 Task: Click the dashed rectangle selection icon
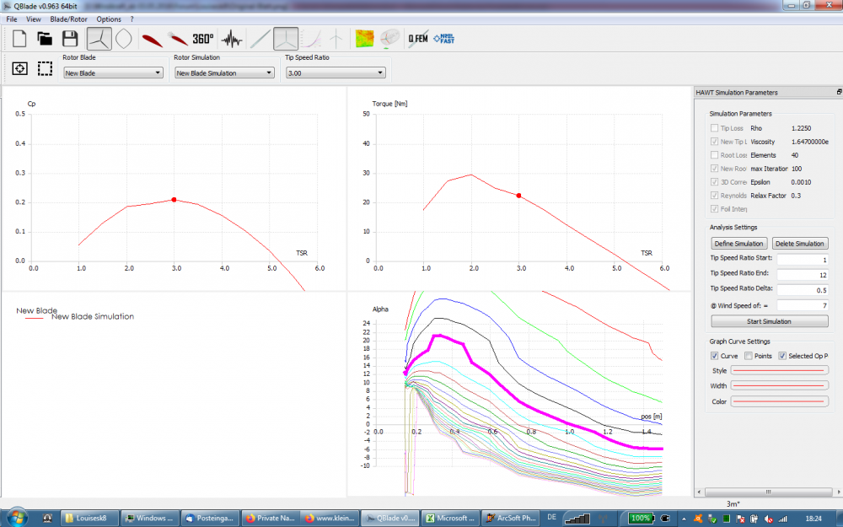click(46, 69)
